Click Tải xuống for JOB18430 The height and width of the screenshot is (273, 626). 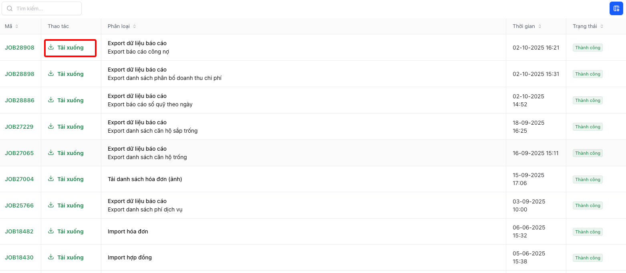coord(70,257)
